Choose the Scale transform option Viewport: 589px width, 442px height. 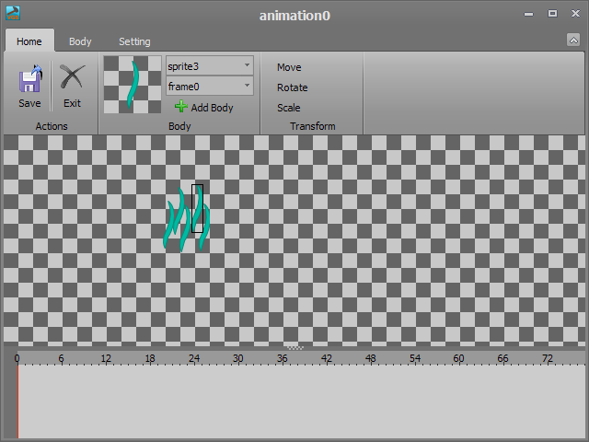pyautogui.click(x=288, y=108)
